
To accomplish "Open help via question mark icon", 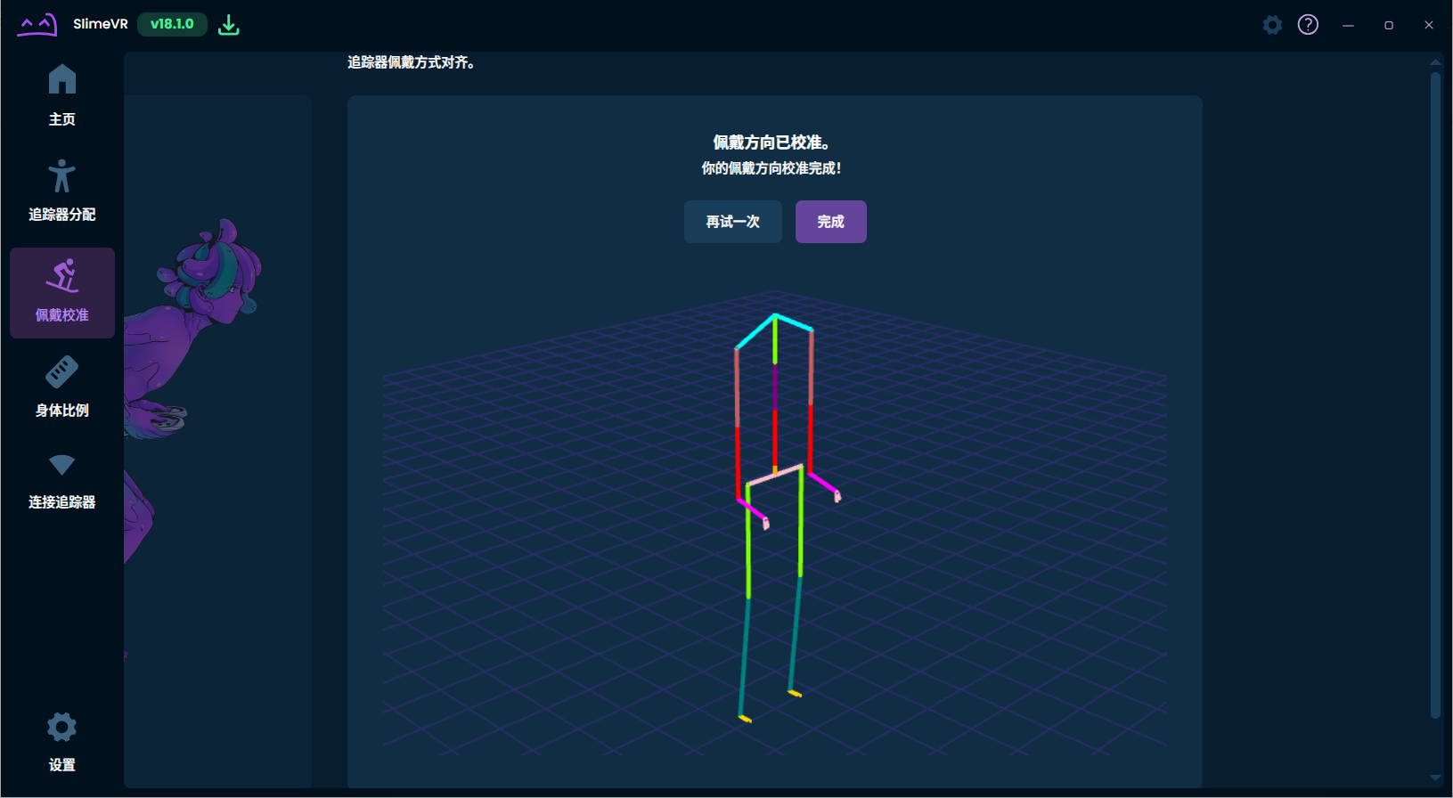I will (x=1308, y=25).
